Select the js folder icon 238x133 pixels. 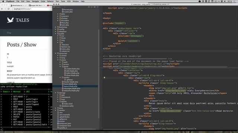click(x=60, y=42)
